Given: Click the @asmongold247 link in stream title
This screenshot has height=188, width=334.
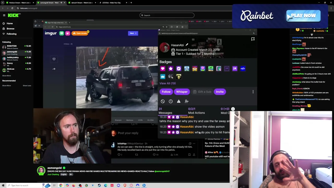Looking at the screenshot, I should click(162, 171).
